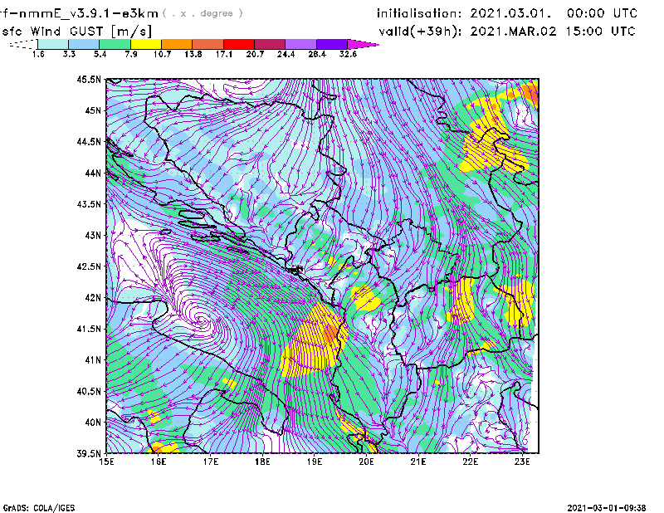Click the 42N latitude label
The width and height of the screenshot is (664, 513).
93,298
